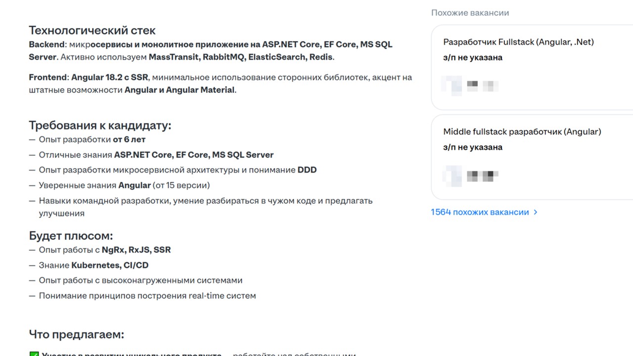
Task: Click the bold text Angular 18.2 с SSR
Action: click(x=110, y=77)
